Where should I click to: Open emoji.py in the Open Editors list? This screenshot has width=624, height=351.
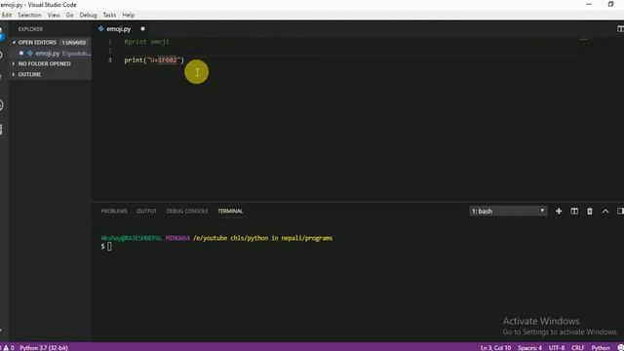coord(51,53)
